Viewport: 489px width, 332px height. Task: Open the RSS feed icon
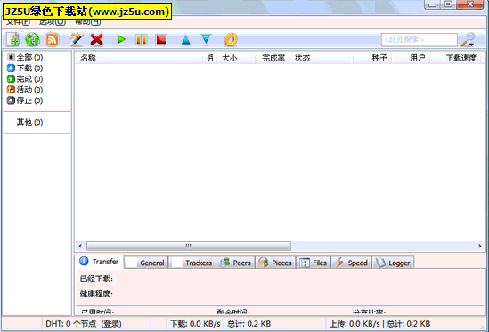click(x=52, y=39)
